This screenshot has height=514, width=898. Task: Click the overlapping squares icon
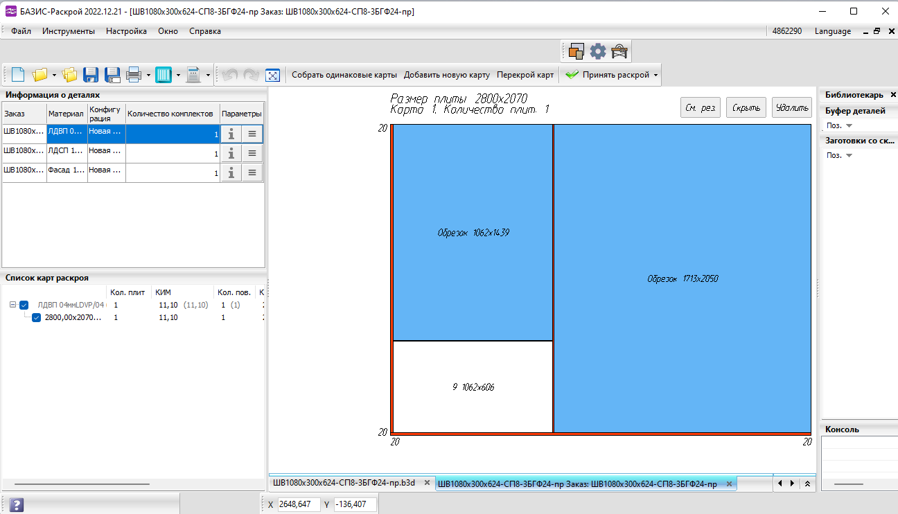pos(576,51)
